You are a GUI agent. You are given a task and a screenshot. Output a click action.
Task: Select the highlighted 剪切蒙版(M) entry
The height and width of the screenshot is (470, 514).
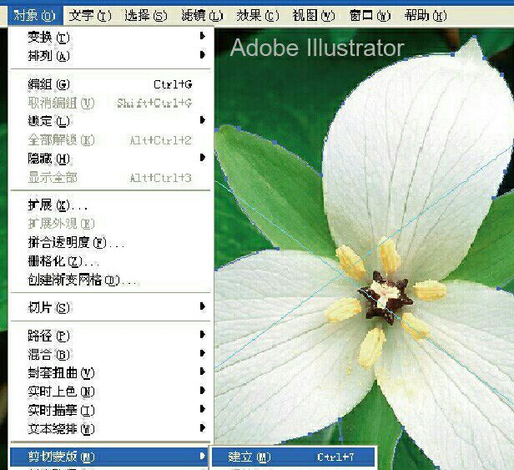(109, 457)
